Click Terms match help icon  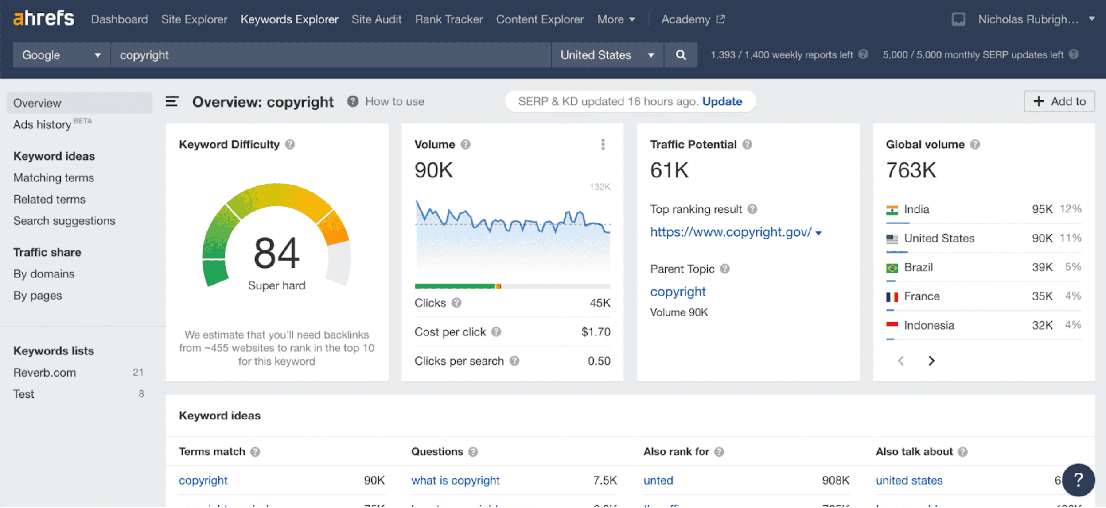point(255,452)
